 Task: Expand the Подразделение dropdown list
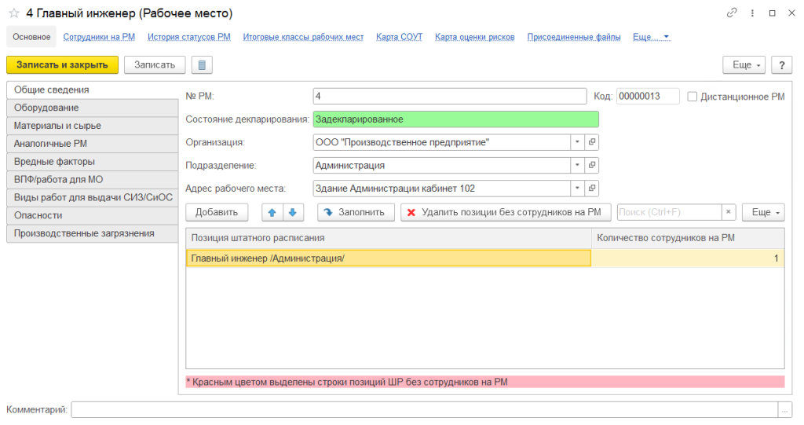tap(577, 166)
